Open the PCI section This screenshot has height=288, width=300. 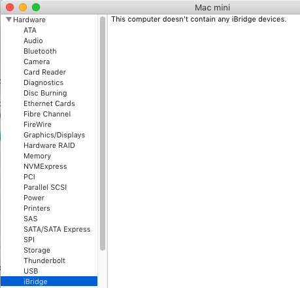(29, 177)
